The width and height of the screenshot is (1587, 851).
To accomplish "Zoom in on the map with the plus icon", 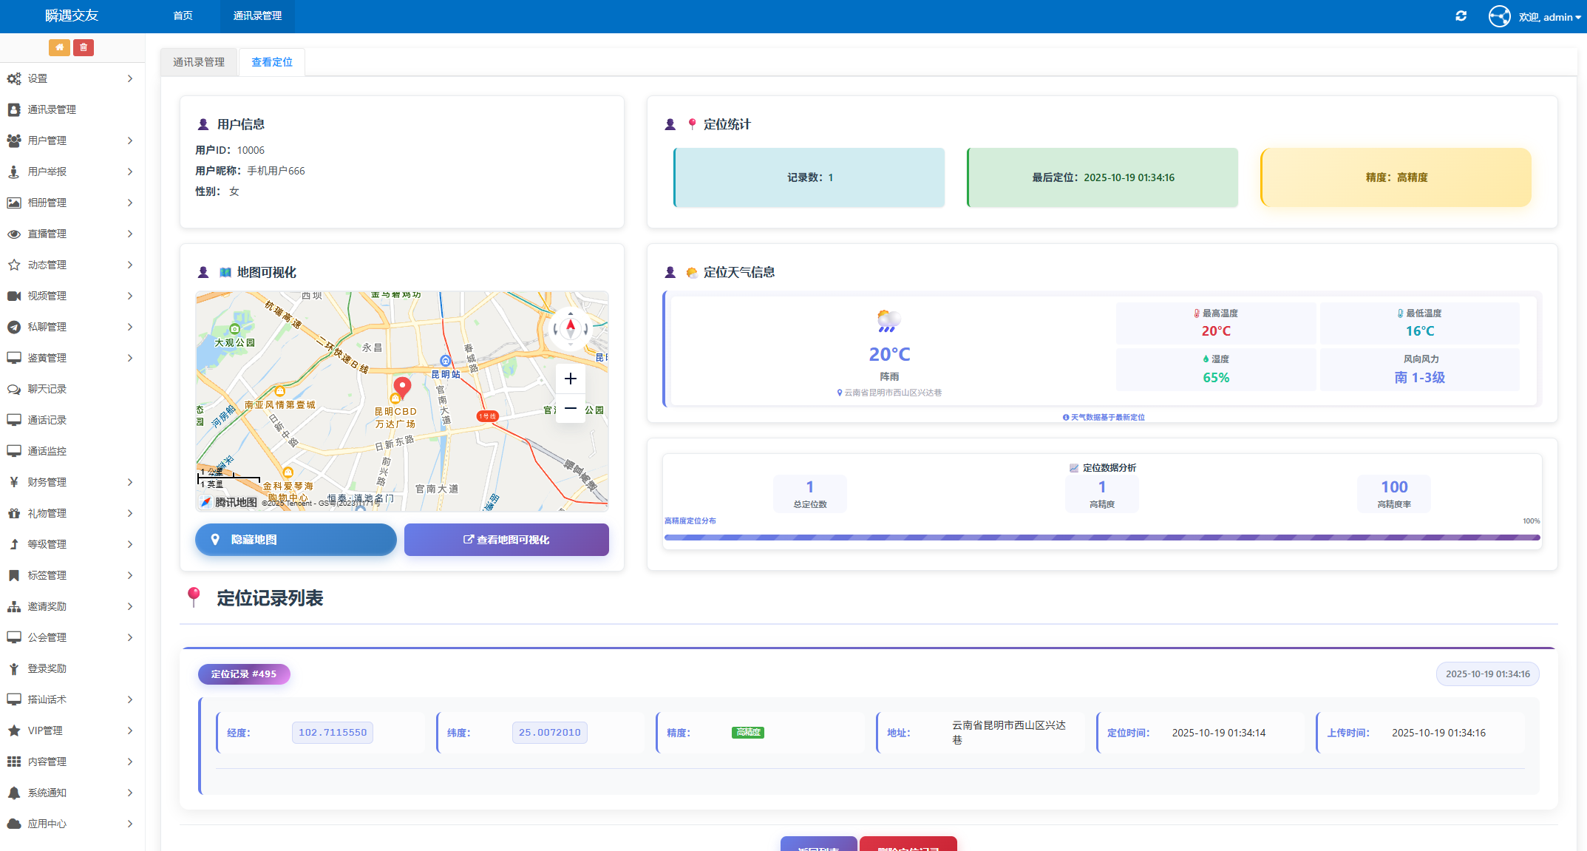I will click(570, 379).
